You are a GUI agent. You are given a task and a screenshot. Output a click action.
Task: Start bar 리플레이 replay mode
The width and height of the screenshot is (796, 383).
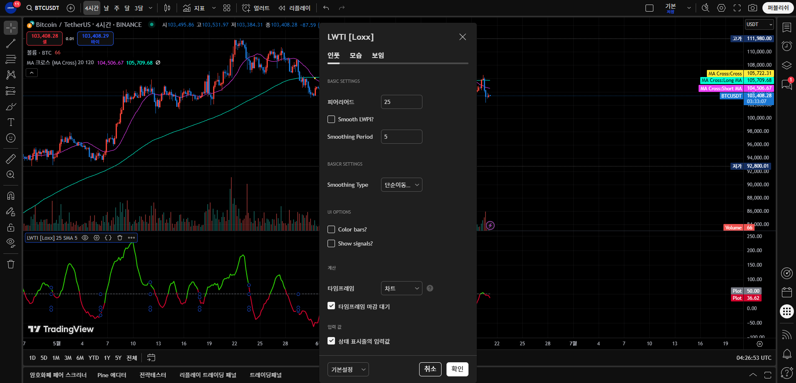294,8
